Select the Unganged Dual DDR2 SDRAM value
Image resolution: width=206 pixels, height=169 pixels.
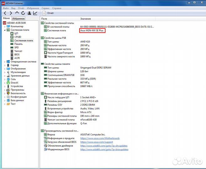click(x=96, y=68)
